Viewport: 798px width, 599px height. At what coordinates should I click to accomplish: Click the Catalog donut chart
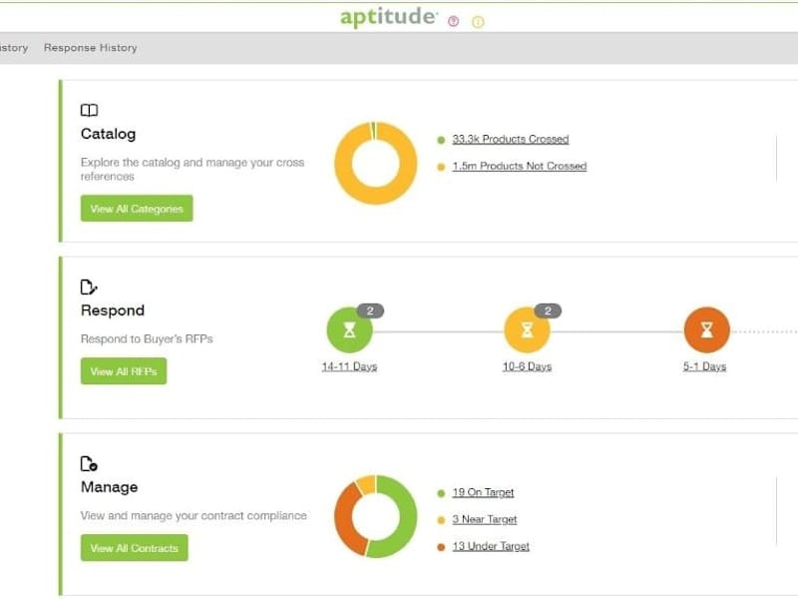(x=376, y=163)
